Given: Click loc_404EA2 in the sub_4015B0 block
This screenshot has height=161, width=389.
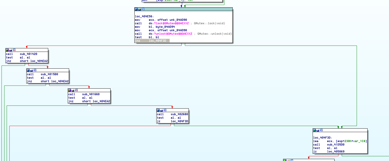Looking at the screenshot, I should 60,81.
